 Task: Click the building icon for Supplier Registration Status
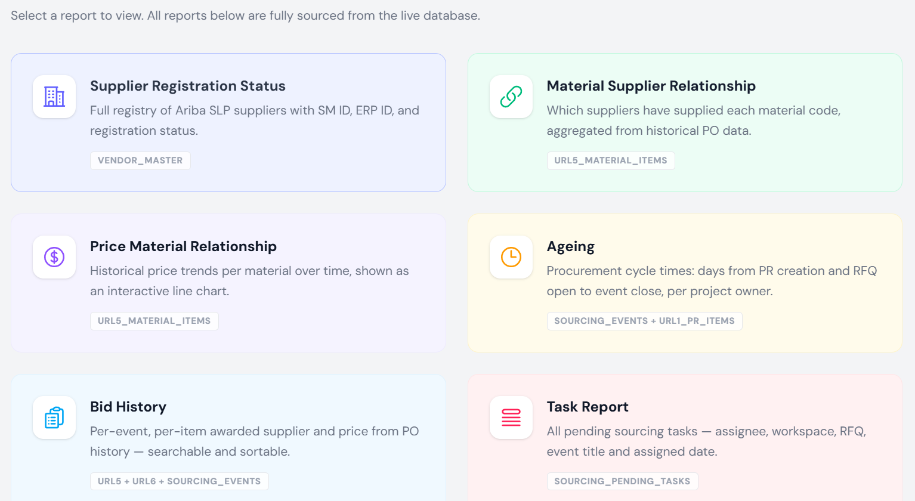(54, 97)
